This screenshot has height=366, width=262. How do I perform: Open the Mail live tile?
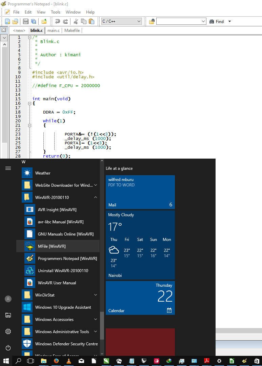pos(140,192)
